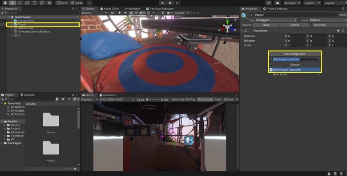Select the Rect Transform tool
Image resolution: width=347 pixels, height=176 pixels.
pos(34,3)
